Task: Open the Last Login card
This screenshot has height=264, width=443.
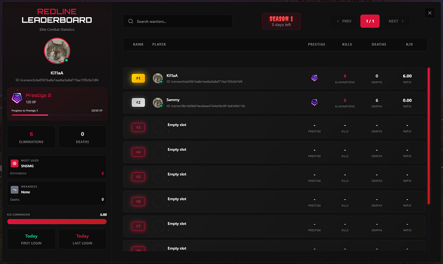Action: [x=83, y=239]
